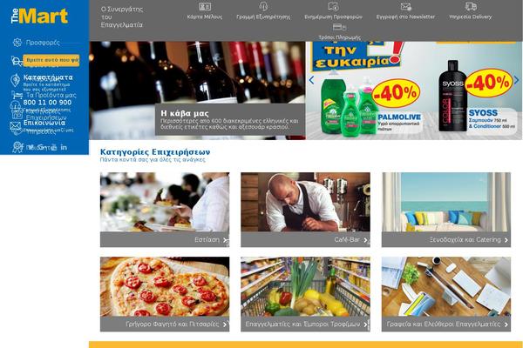
Task: Open the pizza Γρήγορο Φαγητό thumbnail
Action: click(165, 286)
